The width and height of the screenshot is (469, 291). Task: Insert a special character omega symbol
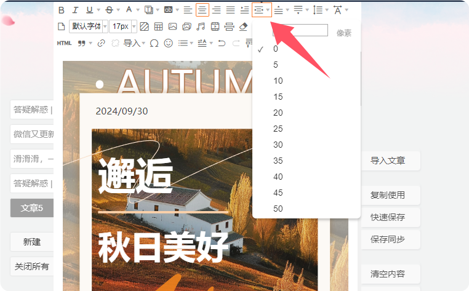154,43
